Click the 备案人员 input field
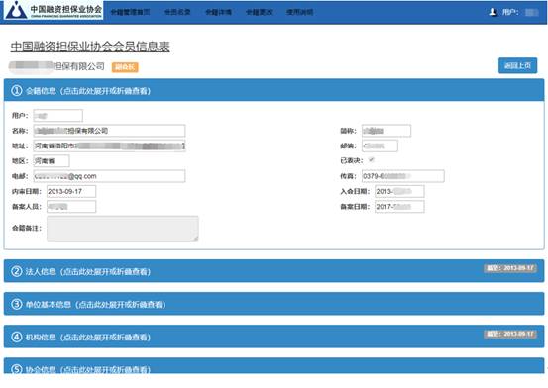The height and width of the screenshot is (388, 548). [x=71, y=207]
